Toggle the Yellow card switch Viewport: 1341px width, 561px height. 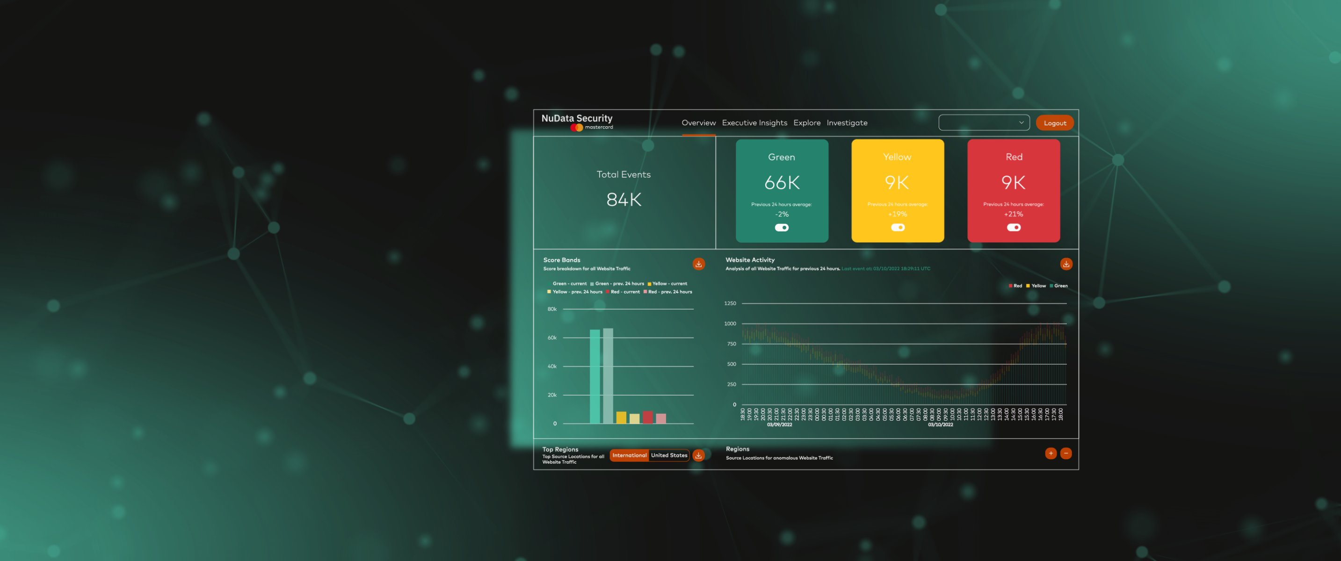pos(898,227)
